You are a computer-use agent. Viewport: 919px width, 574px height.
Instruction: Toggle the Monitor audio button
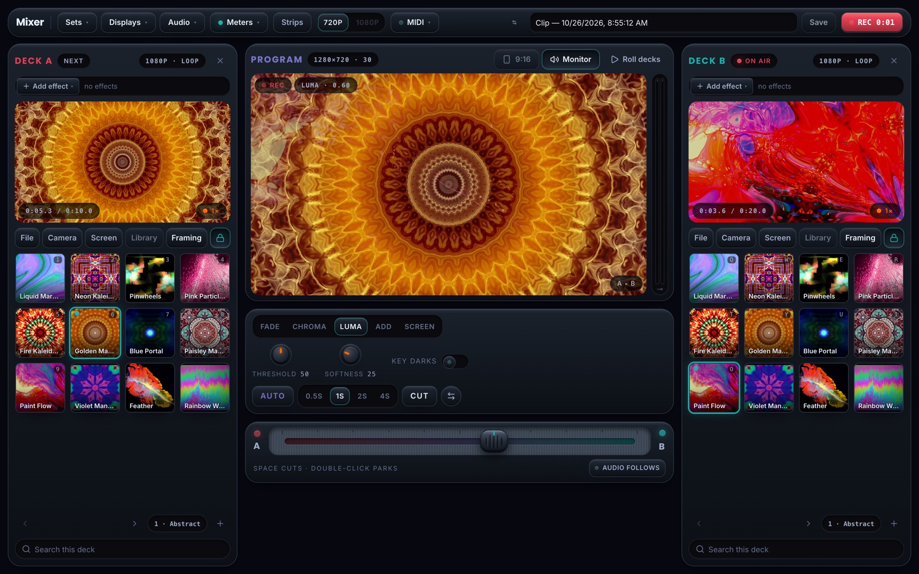point(571,59)
